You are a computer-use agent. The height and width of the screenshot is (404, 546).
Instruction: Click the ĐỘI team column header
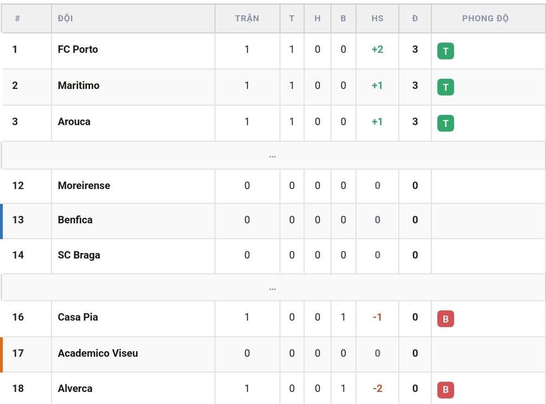[x=66, y=19]
